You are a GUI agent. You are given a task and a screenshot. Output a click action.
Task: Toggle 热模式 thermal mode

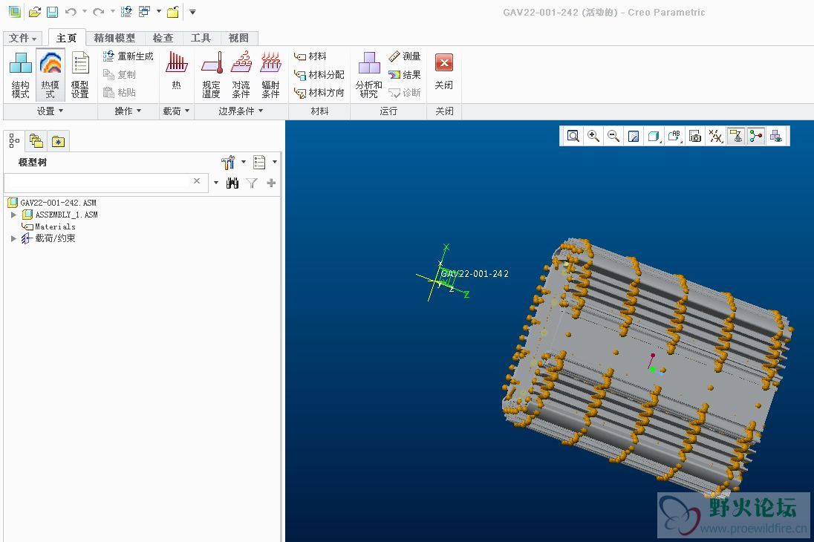[x=51, y=75]
